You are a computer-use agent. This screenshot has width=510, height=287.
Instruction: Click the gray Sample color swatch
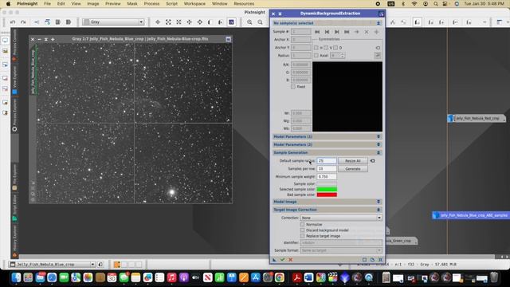[x=327, y=184]
